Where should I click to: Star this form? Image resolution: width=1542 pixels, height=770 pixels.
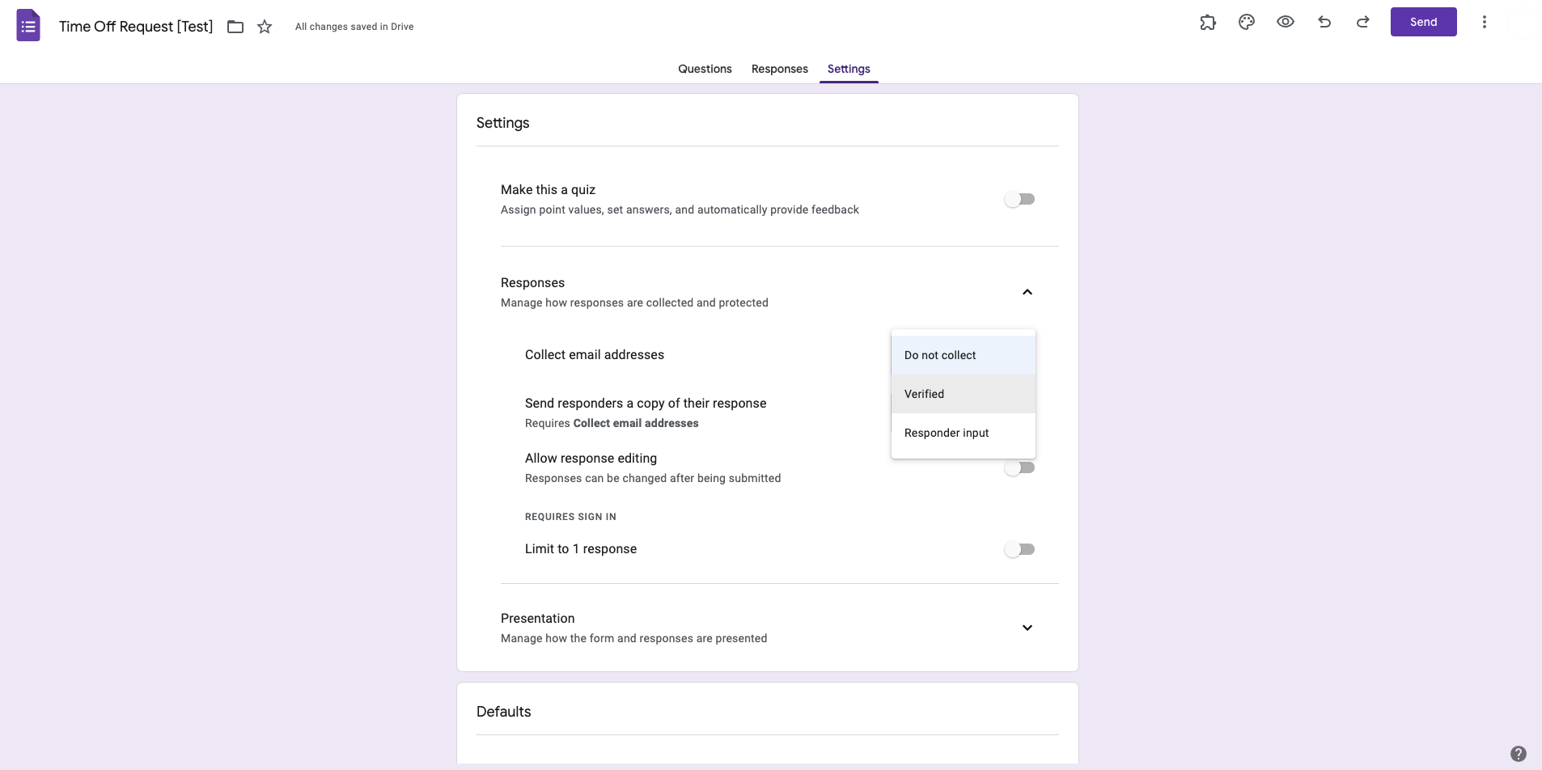[265, 27]
